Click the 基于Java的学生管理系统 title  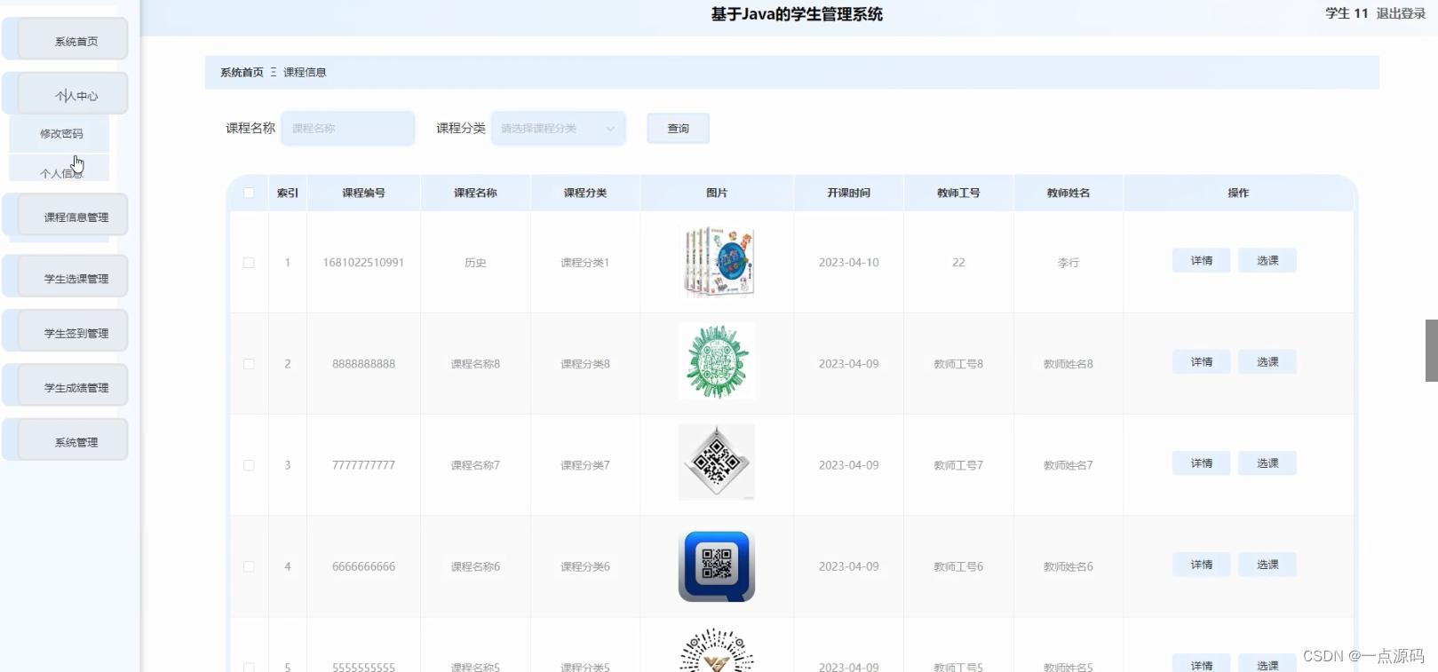pyautogui.click(x=797, y=14)
